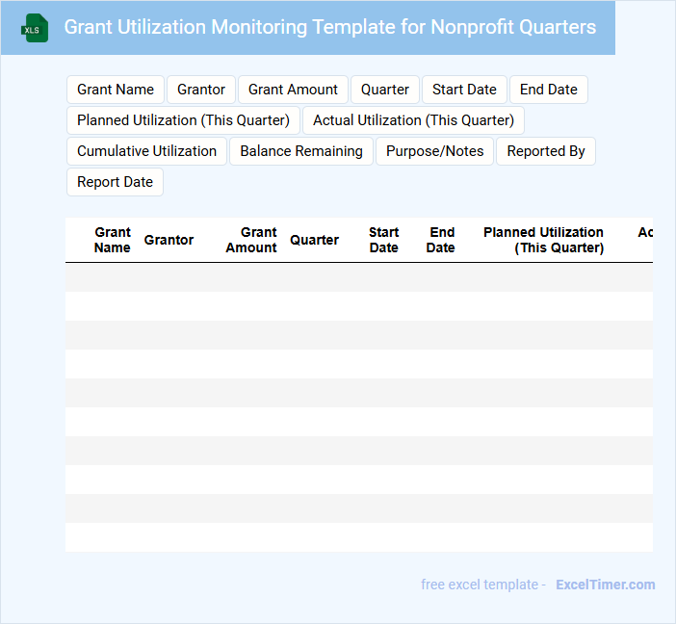This screenshot has height=624, width=676.
Task: Select Planned Utilization (This Quarter) tag
Action: coord(183,120)
